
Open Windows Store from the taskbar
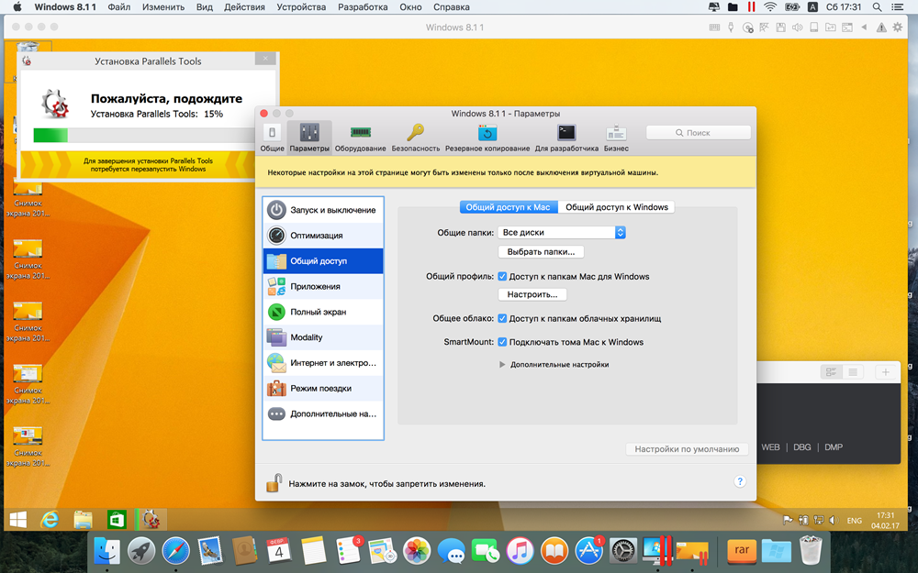coord(117,519)
